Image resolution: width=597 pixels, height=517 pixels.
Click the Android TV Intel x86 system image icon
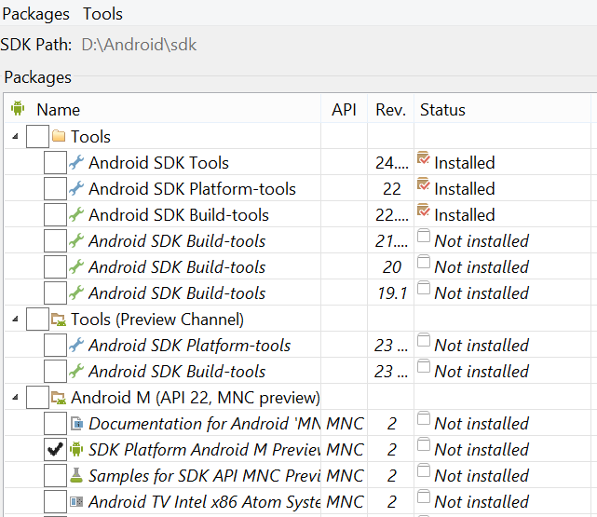click(x=76, y=501)
